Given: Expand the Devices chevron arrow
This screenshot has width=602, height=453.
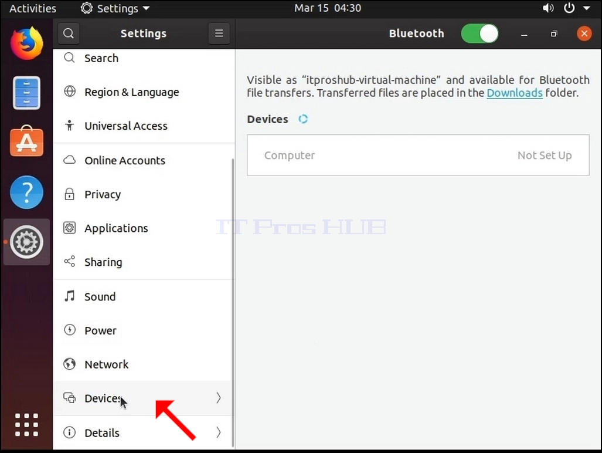Looking at the screenshot, I should coord(219,398).
